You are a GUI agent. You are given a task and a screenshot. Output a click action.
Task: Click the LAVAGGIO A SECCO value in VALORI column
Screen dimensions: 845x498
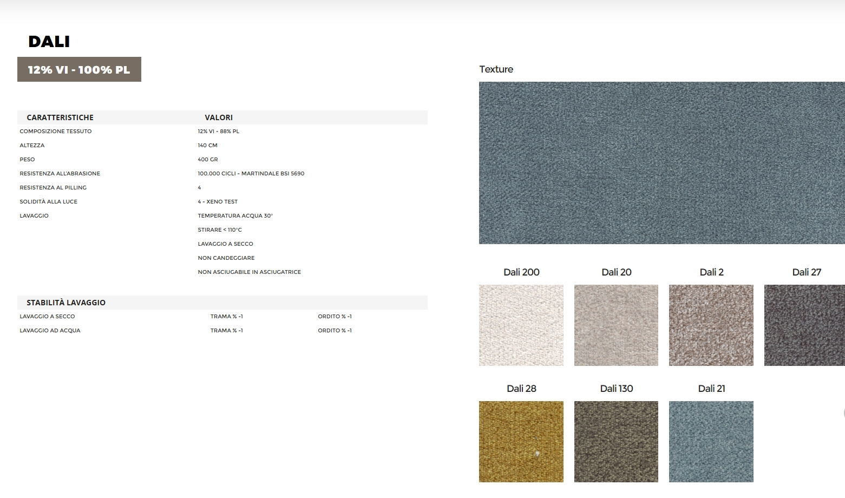226,244
